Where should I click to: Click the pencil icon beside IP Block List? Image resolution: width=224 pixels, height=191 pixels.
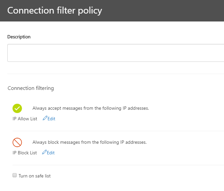click(x=44, y=152)
